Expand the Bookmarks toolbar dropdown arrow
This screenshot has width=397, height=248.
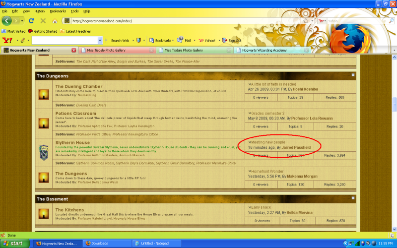coord(173,41)
